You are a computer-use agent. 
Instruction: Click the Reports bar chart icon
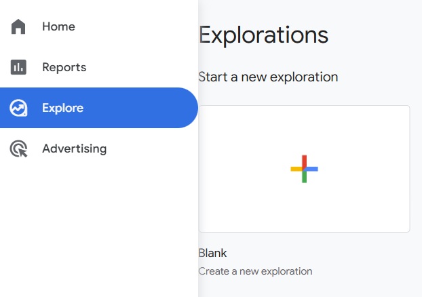pyautogui.click(x=18, y=67)
